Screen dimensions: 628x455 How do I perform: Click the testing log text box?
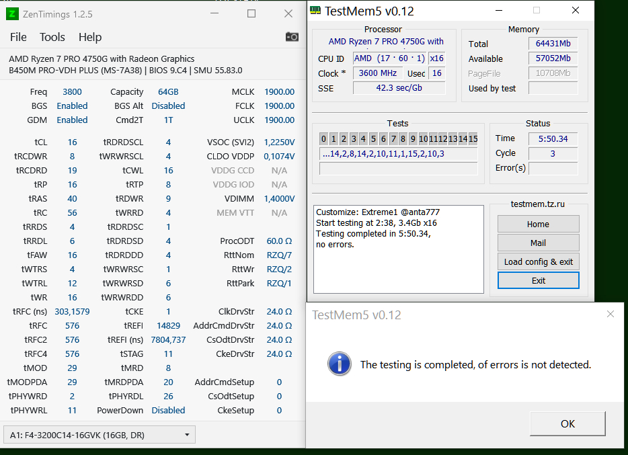(x=399, y=249)
